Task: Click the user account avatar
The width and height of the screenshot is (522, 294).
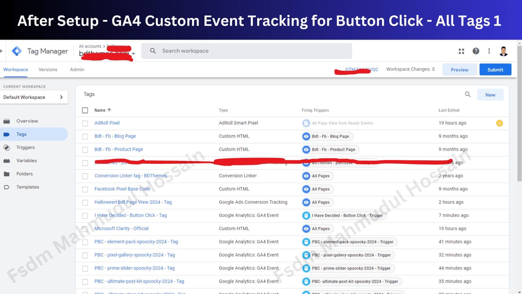Action: click(x=504, y=51)
